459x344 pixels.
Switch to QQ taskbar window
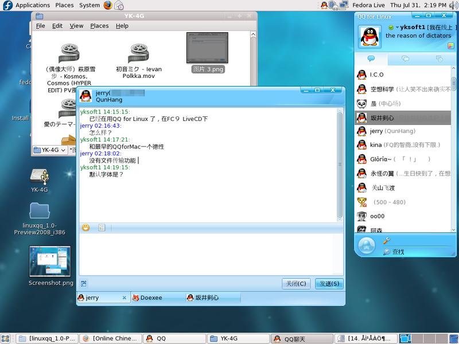click(x=174, y=338)
